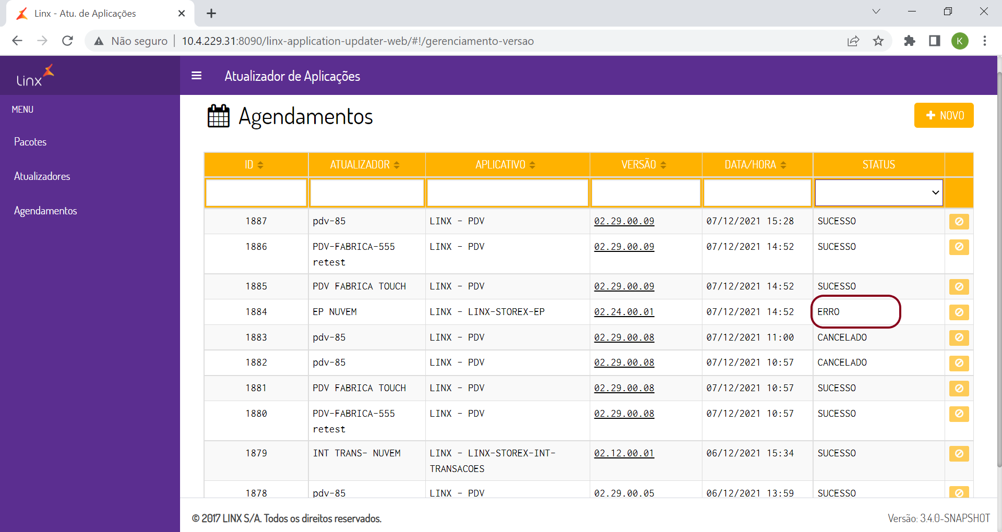The image size is (1002, 532).
Task: Go back with the browser back arrow
Action: [x=17, y=41]
